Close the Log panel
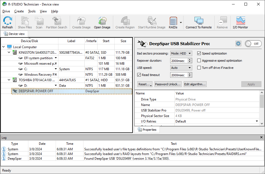The height and width of the screenshot is (174, 265). click(x=261, y=137)
